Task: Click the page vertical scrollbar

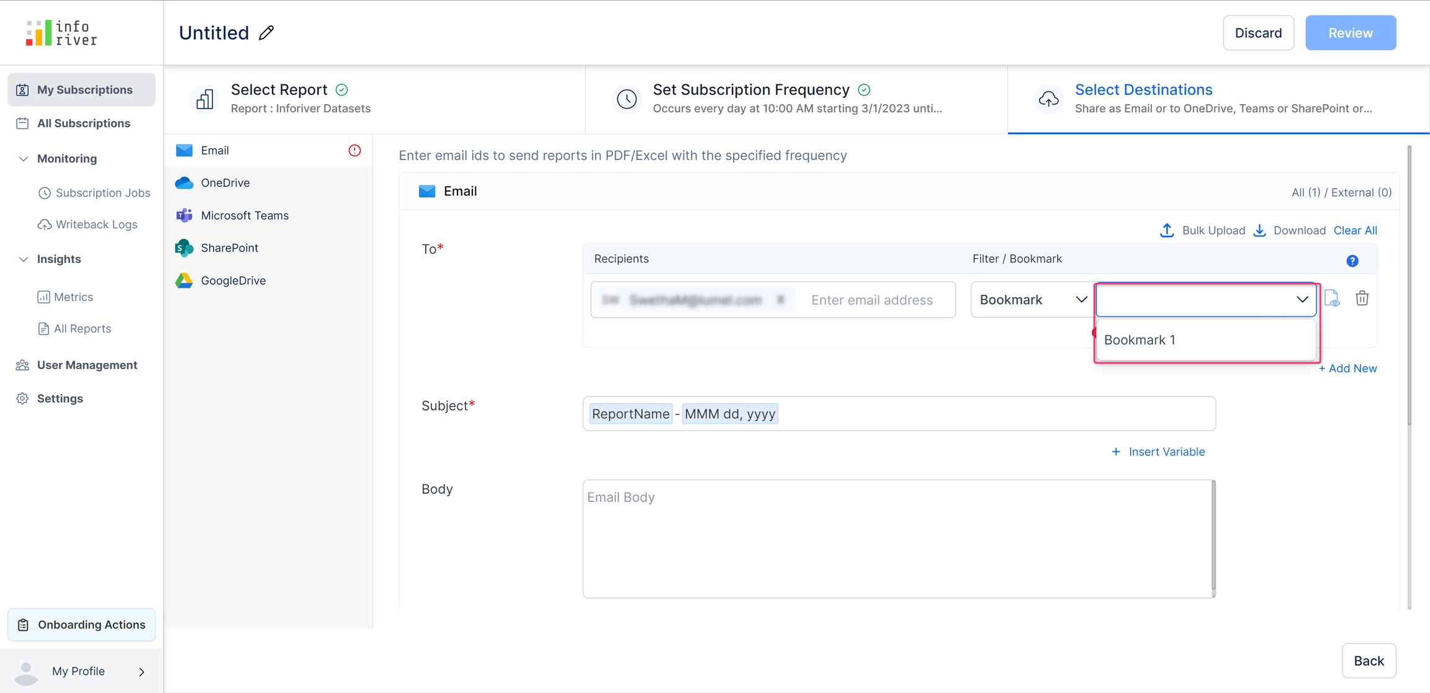Action: (x=1409, y=285)
